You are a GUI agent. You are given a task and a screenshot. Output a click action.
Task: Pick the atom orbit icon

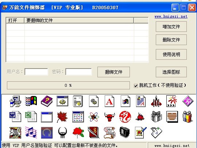click(94, 117)
